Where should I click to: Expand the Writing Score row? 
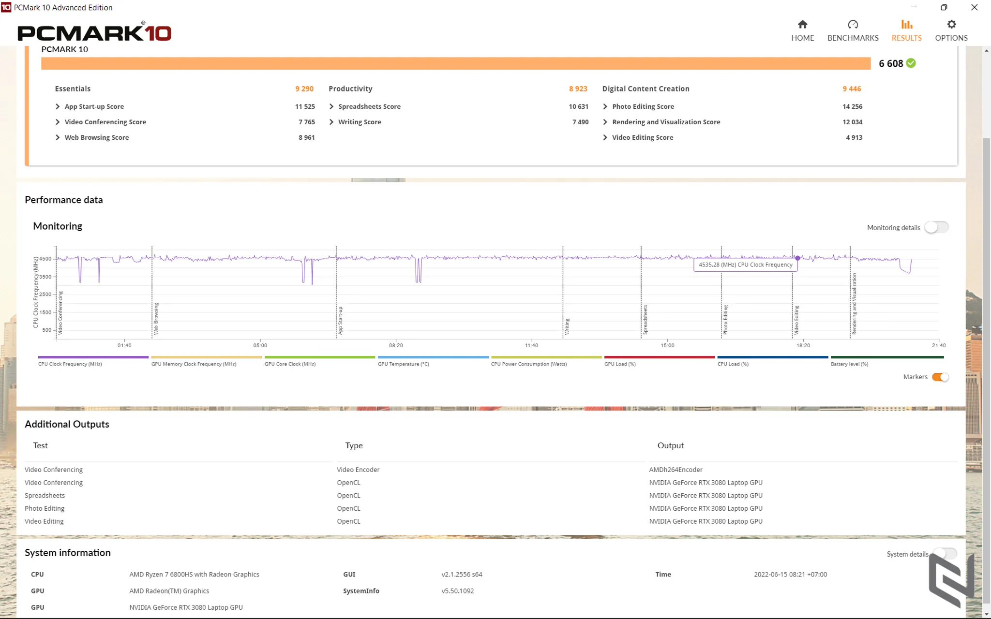pyautogui.click(x=331, y=122)
